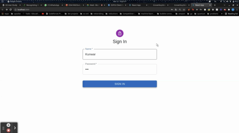Open the tab search dropdown arrow
This screenshot has width=239, height=133.
coord(224,5)
